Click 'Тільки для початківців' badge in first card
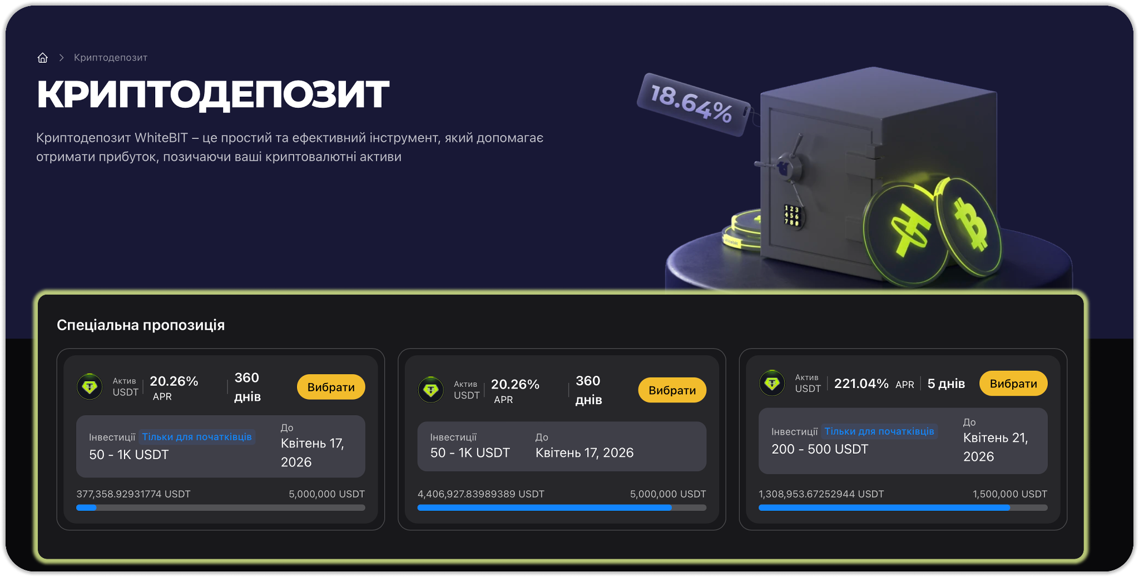This screenshot has height=577, width=1139. [197, 437]
